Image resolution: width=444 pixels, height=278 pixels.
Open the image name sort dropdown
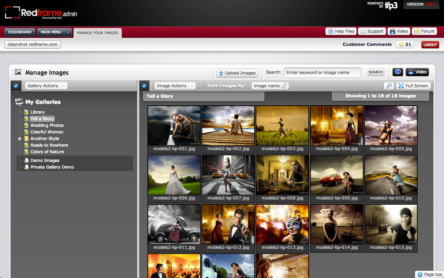pos(270,86)
